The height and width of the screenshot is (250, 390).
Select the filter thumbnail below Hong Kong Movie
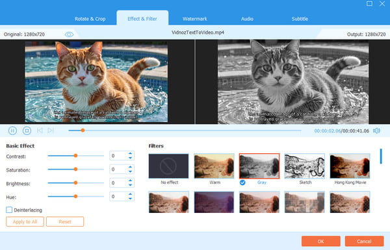click(350, 202)
